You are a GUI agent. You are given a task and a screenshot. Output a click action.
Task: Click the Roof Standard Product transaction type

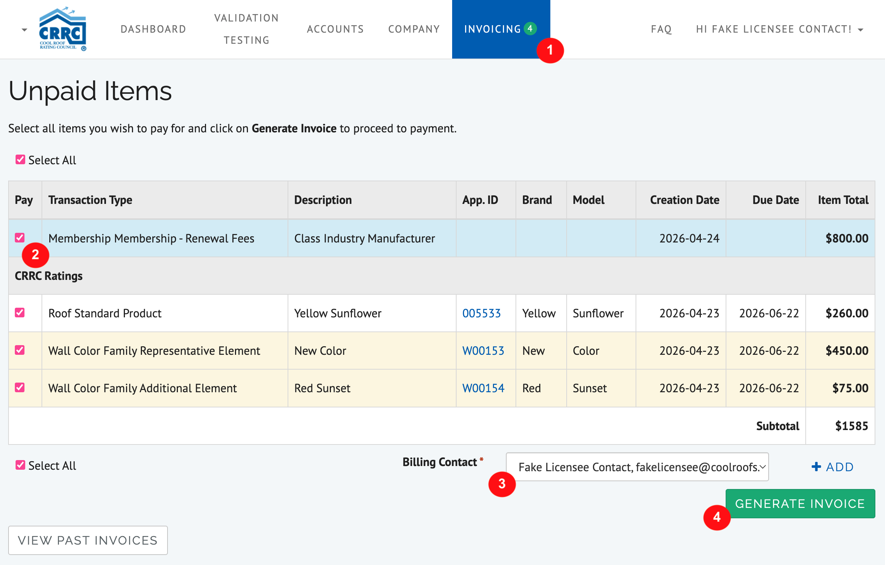(x=105, y=313)
